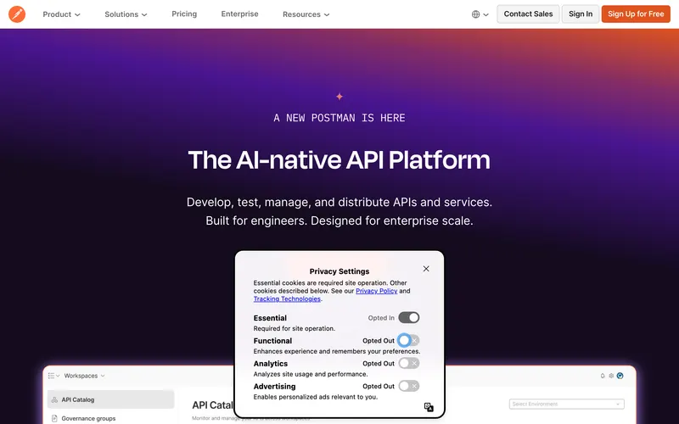Click the sidebar list icon beside Workspaces
679x424 pixels.
point(52,376)
